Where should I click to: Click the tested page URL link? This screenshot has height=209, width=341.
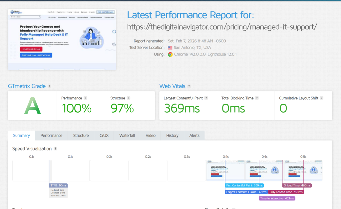click(x=222, y=27)
